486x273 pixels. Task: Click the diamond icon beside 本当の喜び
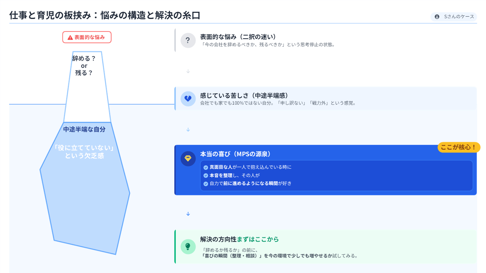[x=188, y=158]
